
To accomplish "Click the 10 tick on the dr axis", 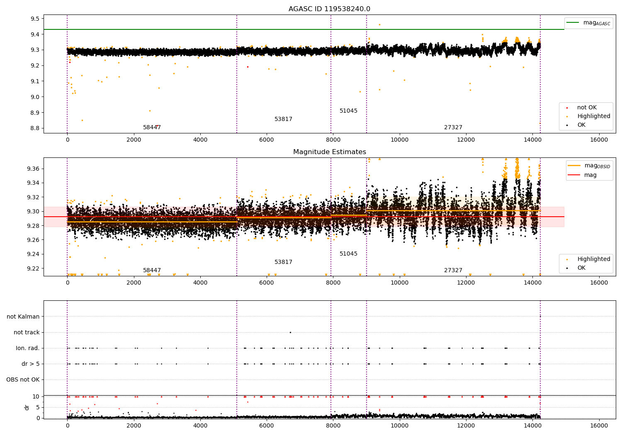I will 36,397.
